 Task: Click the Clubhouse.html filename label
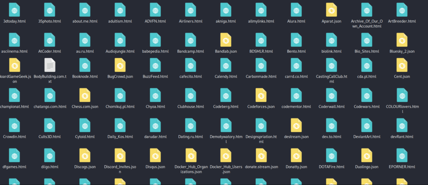191,107
